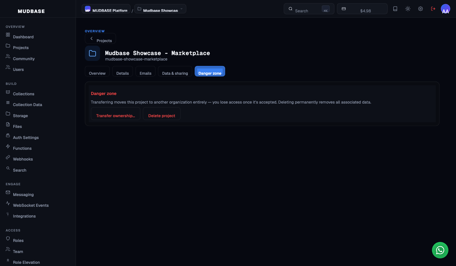Click the BUILD sidebar section label
Viewport: 456px width, 266px height.
11,84
